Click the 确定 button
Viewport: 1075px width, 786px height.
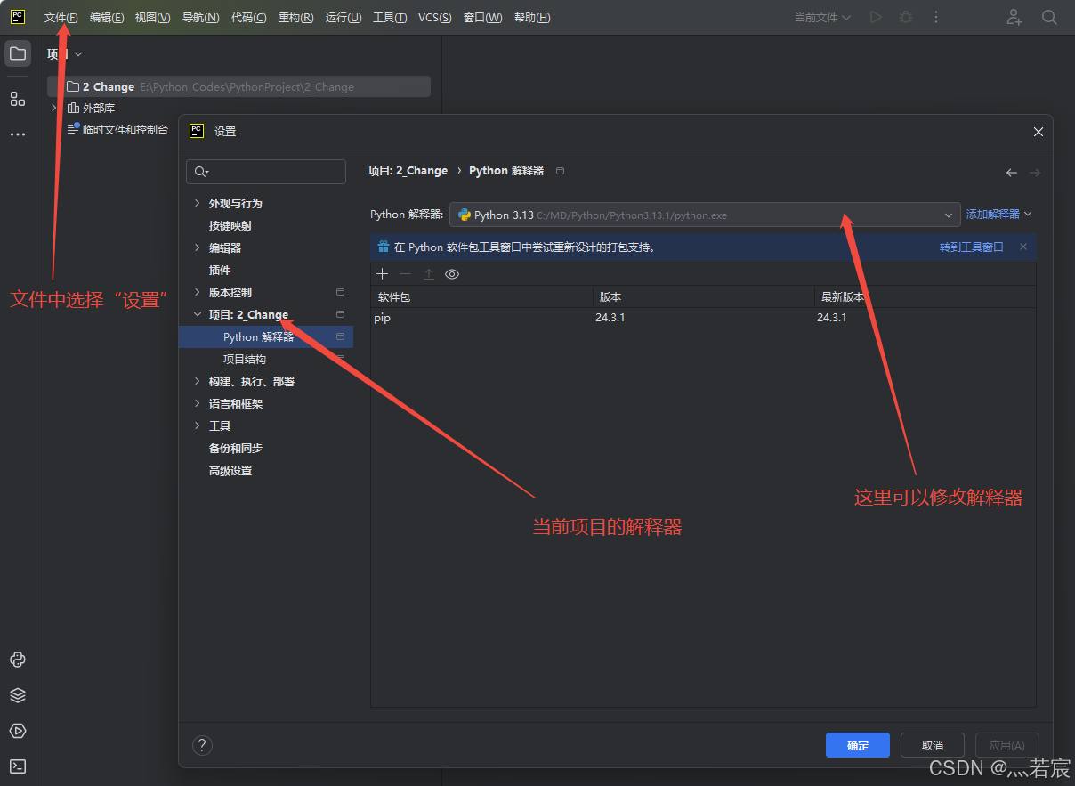point(857,745)
